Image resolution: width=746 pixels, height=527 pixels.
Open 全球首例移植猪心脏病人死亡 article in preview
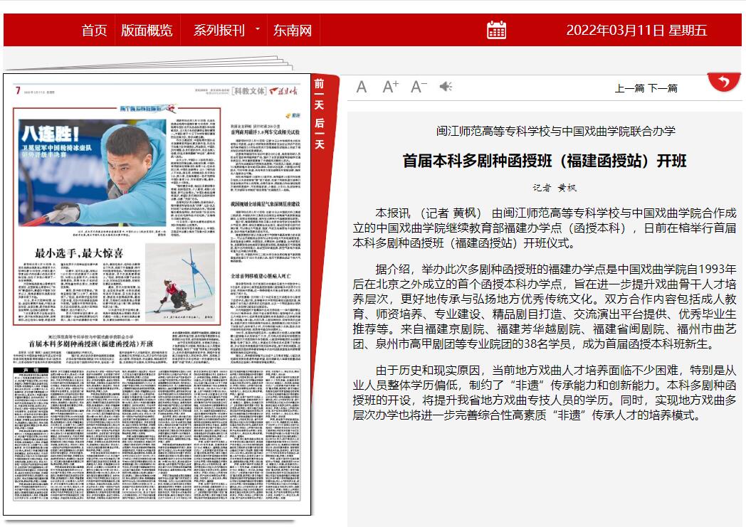261,276
